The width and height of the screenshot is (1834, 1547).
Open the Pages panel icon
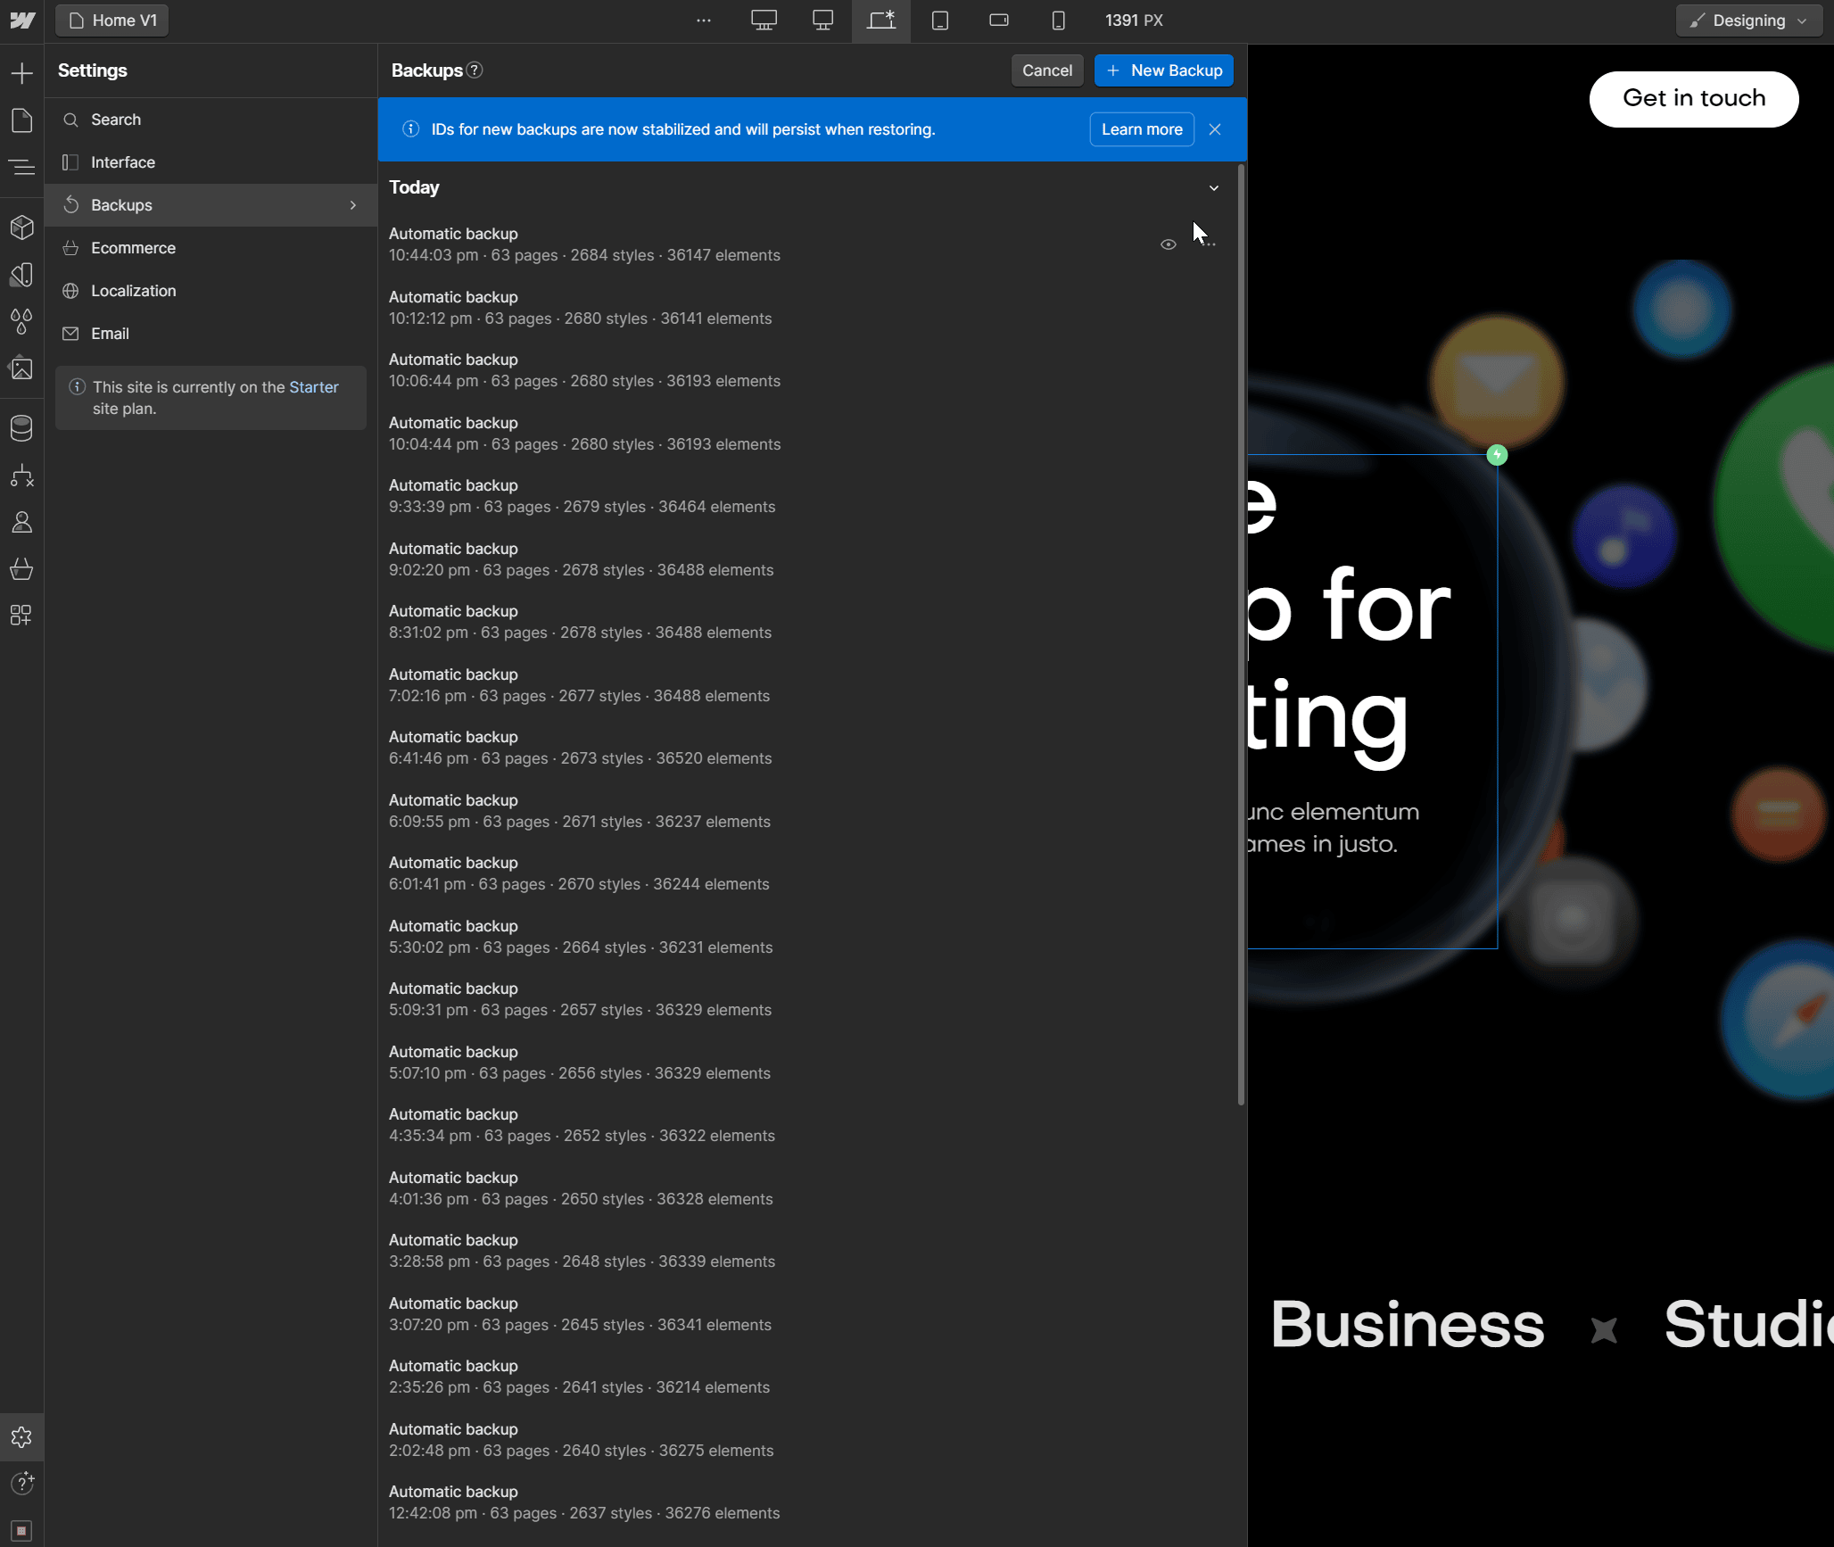pos(21,120)
